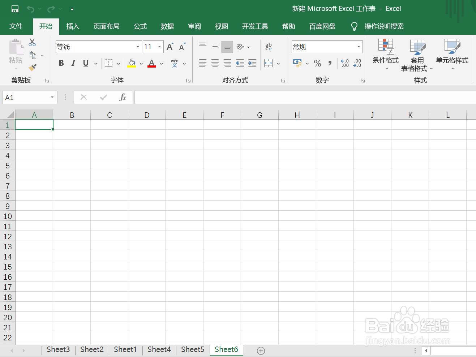Open the Sheet1 worksheet tab
This screenshot has height=357, width=476.
[125, 349]
